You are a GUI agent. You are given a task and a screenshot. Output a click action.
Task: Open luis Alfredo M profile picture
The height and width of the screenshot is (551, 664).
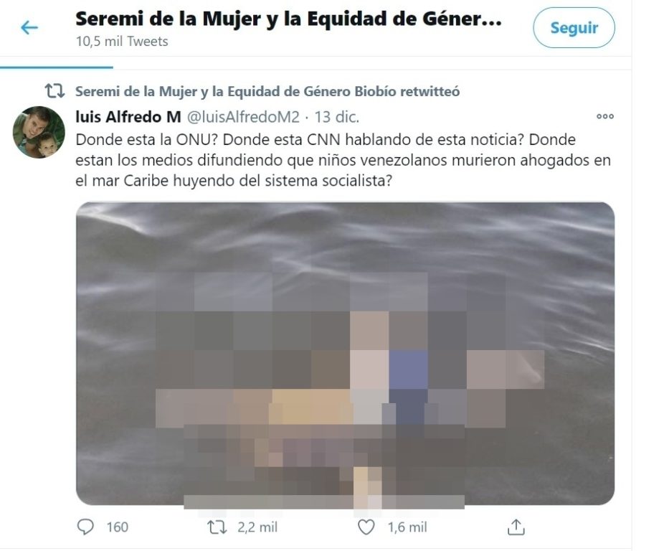tap(39, 132)
